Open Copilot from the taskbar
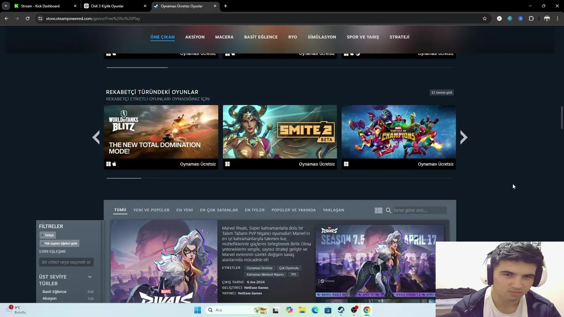 (x=289, y=310)
